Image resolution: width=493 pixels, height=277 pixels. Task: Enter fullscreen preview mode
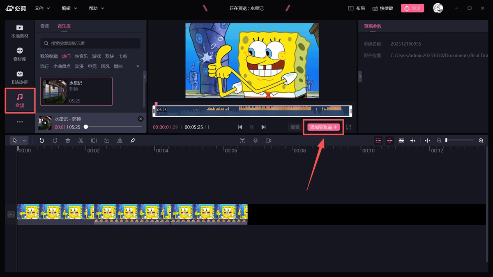pos(349,127)
